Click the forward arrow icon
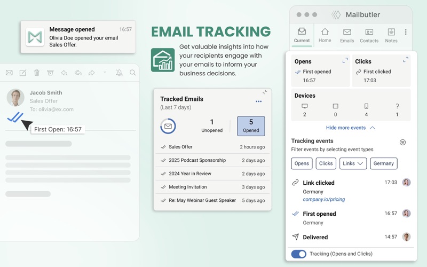This screenshot has height=267, width=427. click(x=92, y=73)
